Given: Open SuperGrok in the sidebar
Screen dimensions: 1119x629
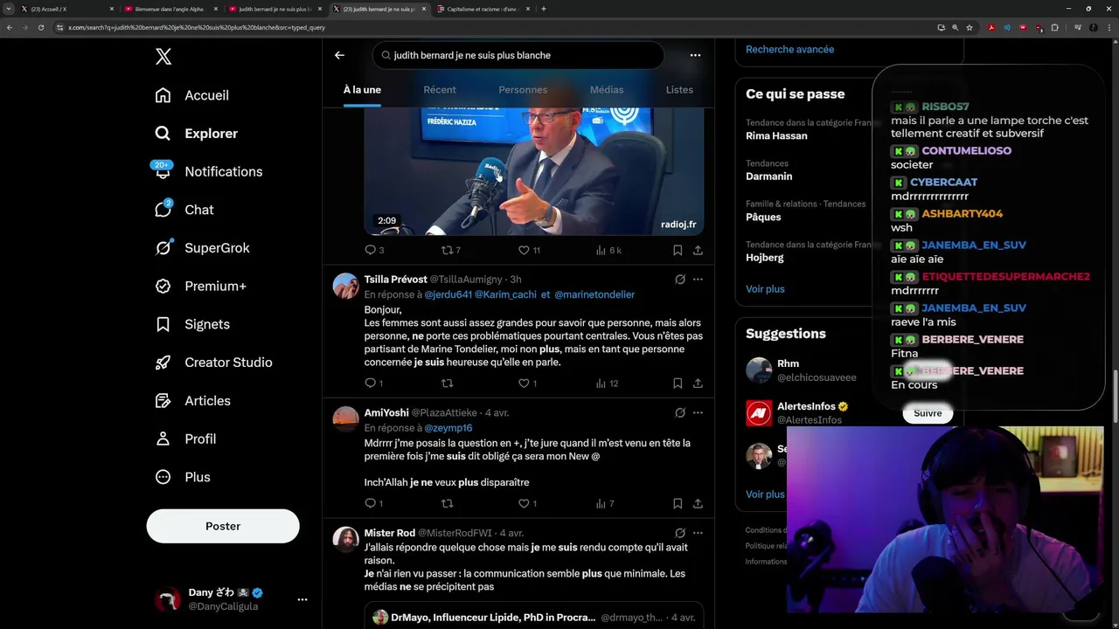Looking at the screenshot, I should pyautogui.click(x=202, y=248).
